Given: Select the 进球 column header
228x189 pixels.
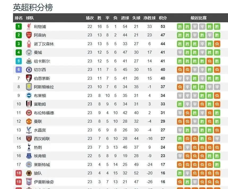Looking at the screenshot, I should tap(125, 18).
